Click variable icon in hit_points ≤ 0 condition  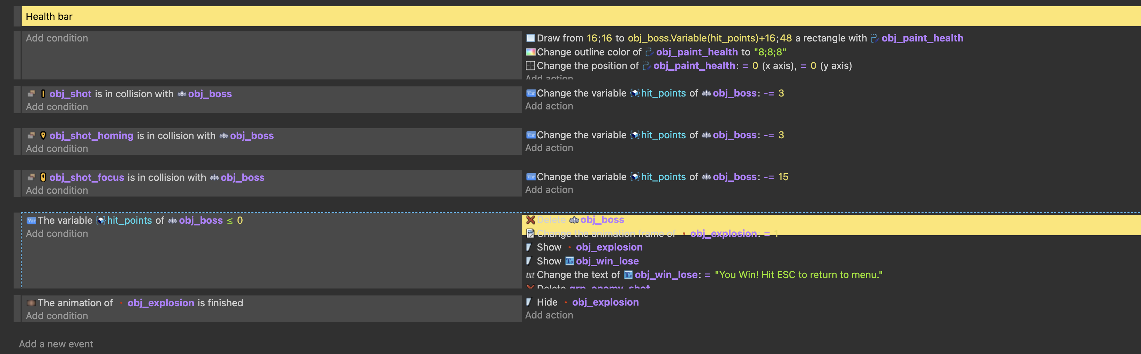click(x=31, y=220)
